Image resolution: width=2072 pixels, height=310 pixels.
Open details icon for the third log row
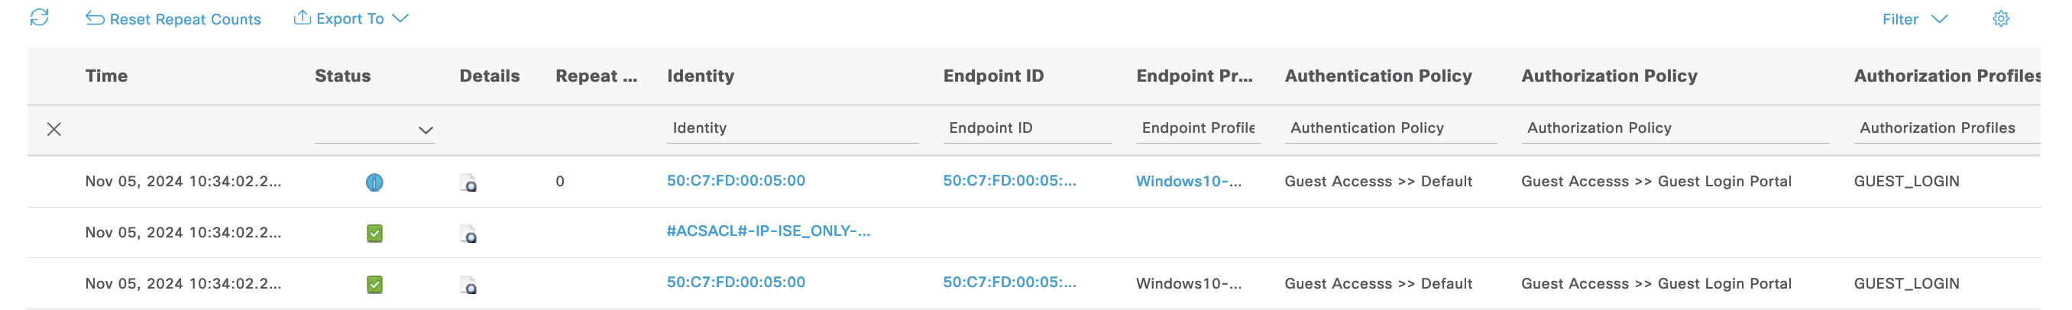click(468, 284)
